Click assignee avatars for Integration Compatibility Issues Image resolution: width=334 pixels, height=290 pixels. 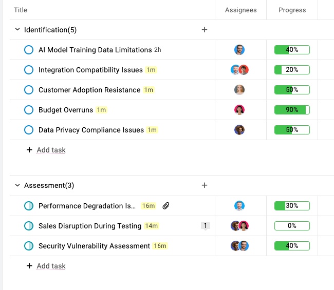[x=239, y=70]
